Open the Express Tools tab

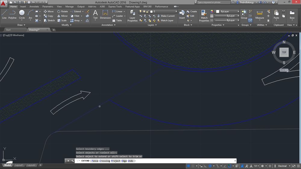click(115, 7)
